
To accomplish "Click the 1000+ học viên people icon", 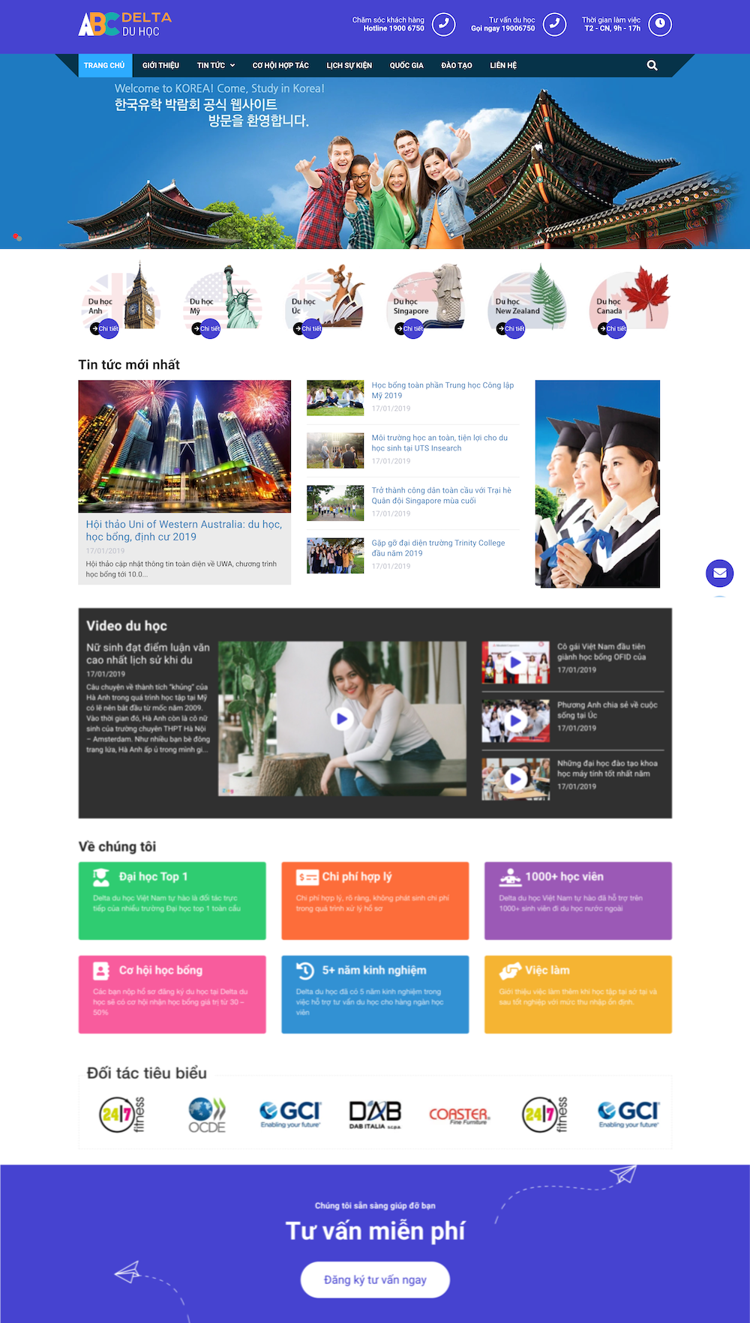I will point(511,877).
